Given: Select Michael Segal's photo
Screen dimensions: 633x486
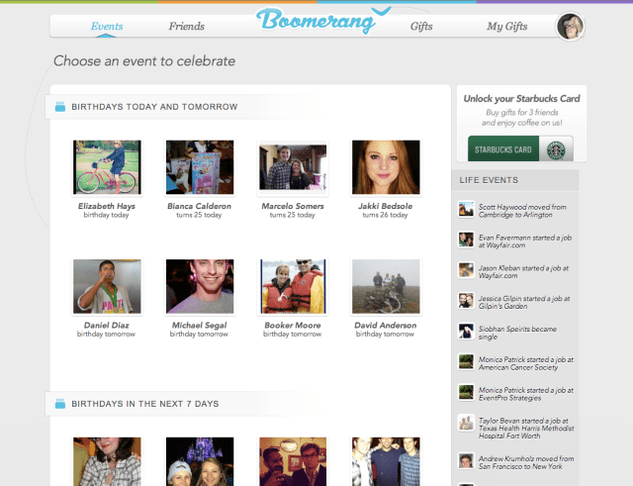Looking at the screenshot, I should click(x=200, y=286).
